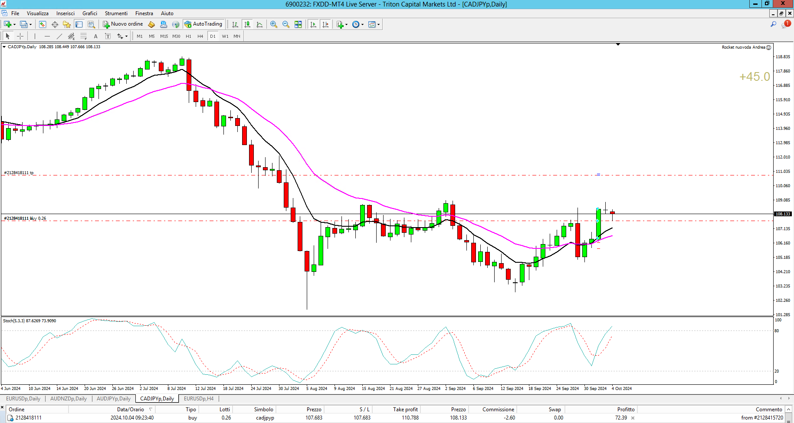This screenshot has height=423, width=794.
Task: Open the periods clock dropdown arrow
Action: coord(362,24)
